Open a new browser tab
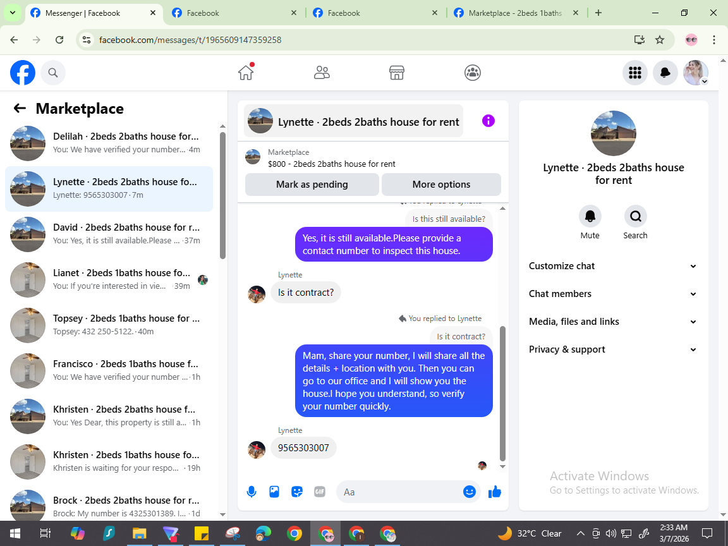The image size is (728, 546). (x=598, y=13)
